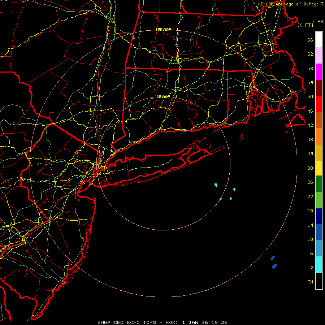Click the '16:35' timestamp in the caption
This screenshot has width=325, height=325.
(220, 322)
